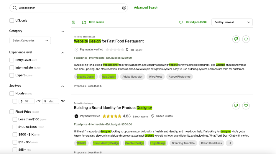Click the magnifying glass search icon
Screen dimensions: 276x154
[15, 8]
